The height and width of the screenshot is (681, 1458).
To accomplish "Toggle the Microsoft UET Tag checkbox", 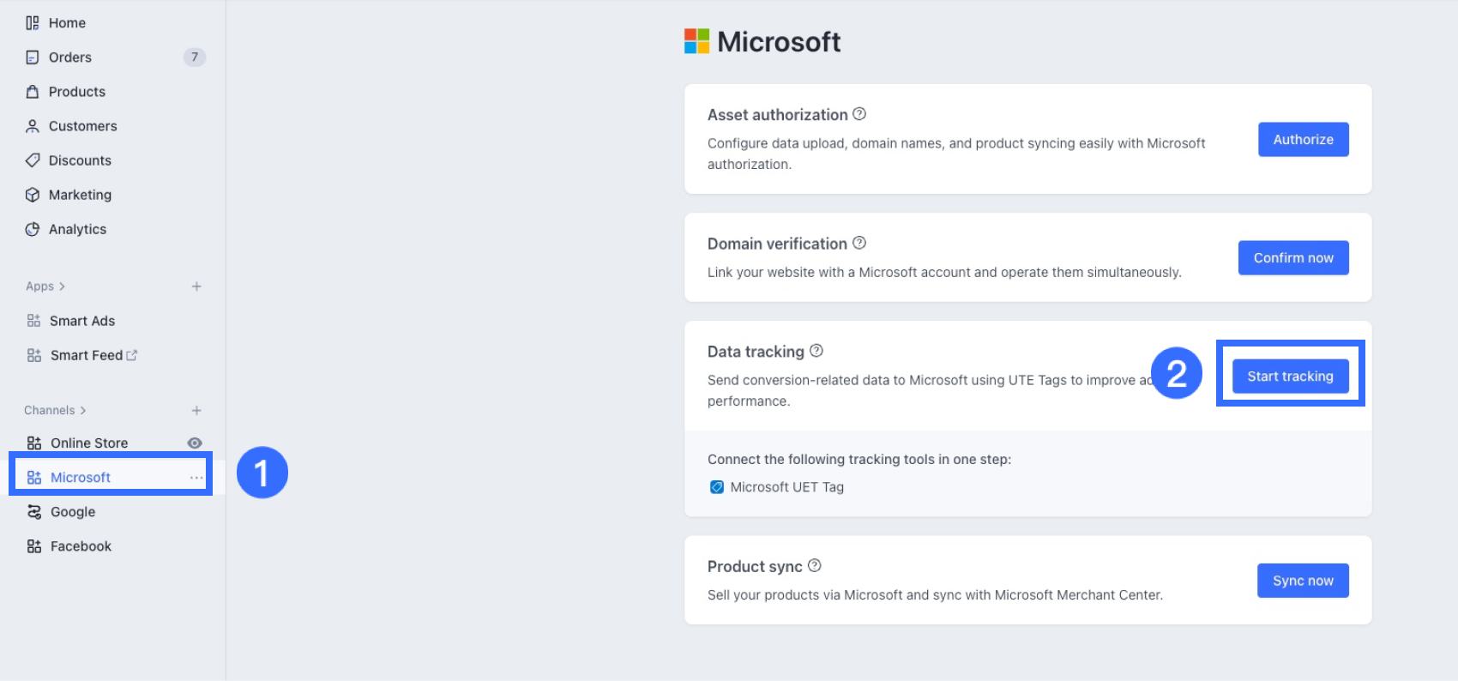I will click(717, 487).
